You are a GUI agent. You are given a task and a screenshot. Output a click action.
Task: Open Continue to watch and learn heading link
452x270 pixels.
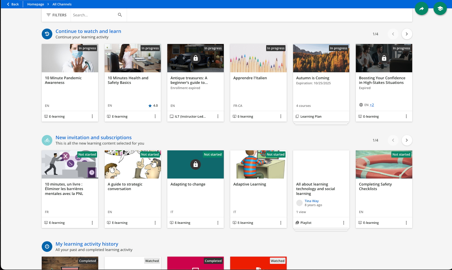[x=88, y=31]
